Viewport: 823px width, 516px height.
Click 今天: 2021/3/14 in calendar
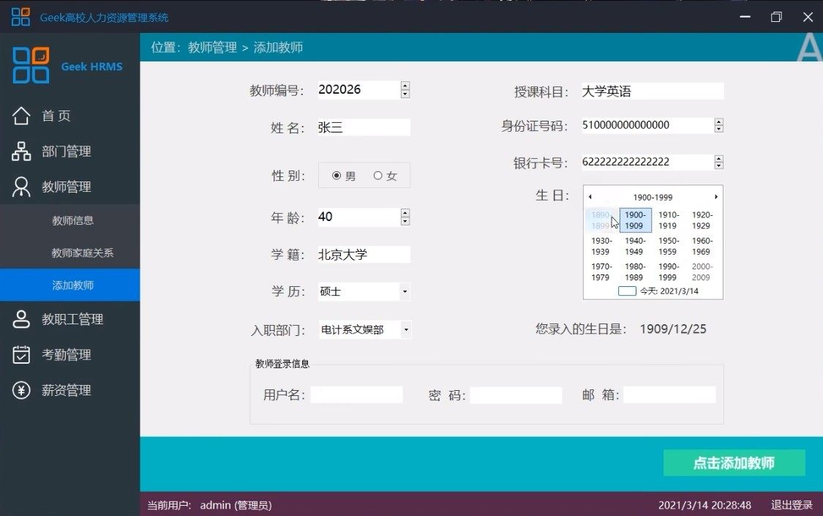click(x=669, y=291)
